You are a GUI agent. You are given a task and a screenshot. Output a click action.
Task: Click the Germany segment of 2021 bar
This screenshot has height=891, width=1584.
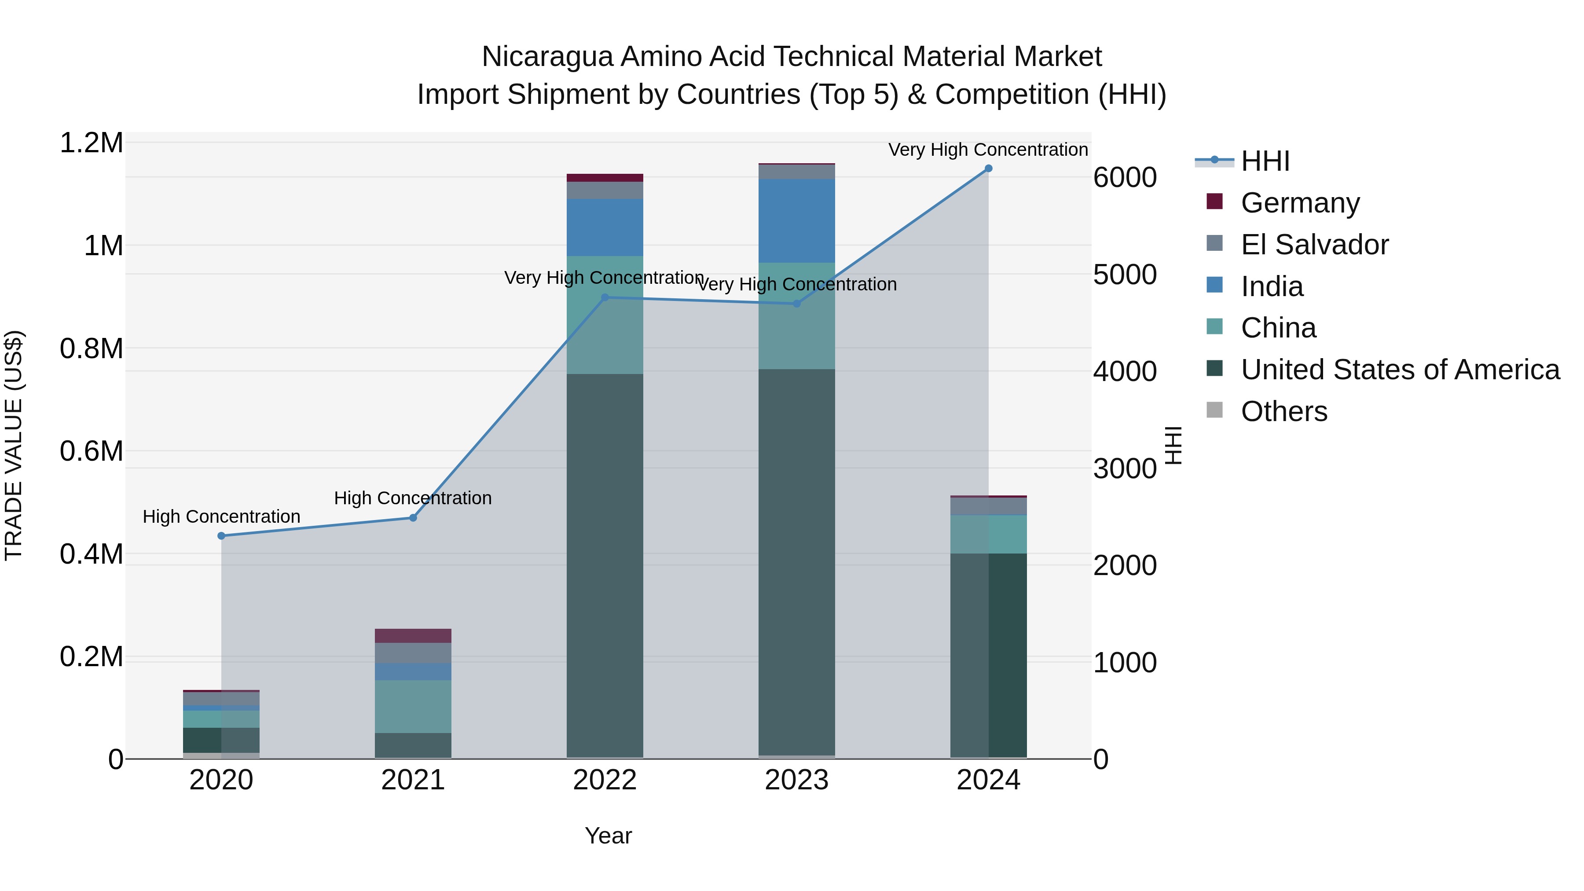(413, 636)
